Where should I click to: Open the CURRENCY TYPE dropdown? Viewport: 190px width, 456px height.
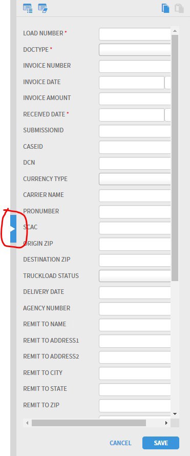click(x=135, y=179)
